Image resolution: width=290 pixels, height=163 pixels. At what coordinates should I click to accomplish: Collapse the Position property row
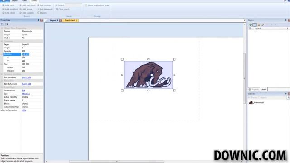click(2, 54)
